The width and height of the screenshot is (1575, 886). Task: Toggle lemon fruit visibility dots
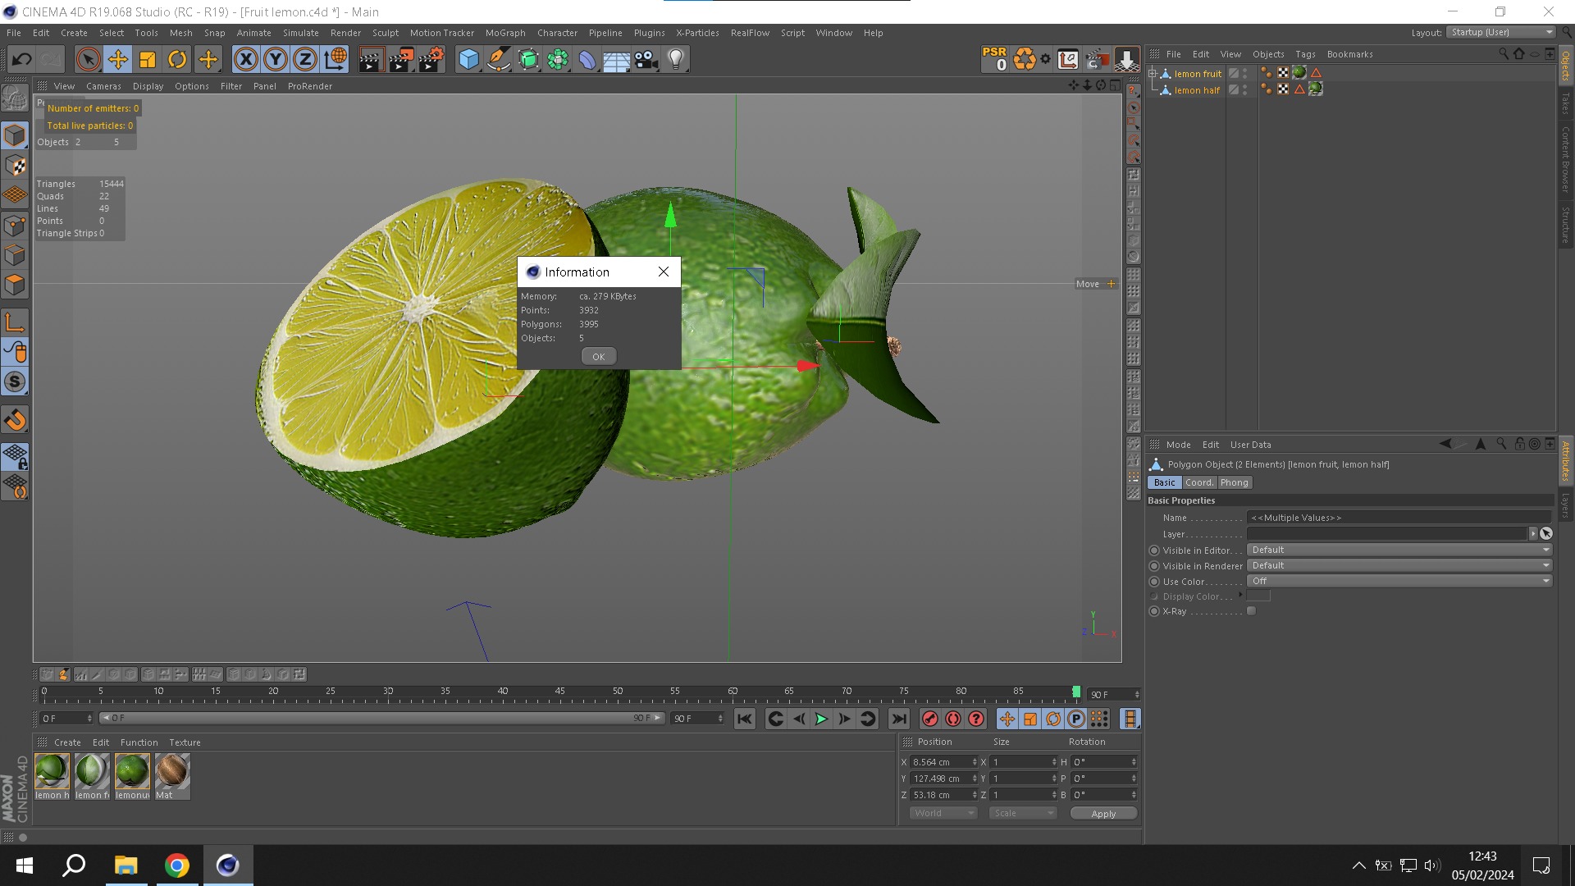[1245, 74]
